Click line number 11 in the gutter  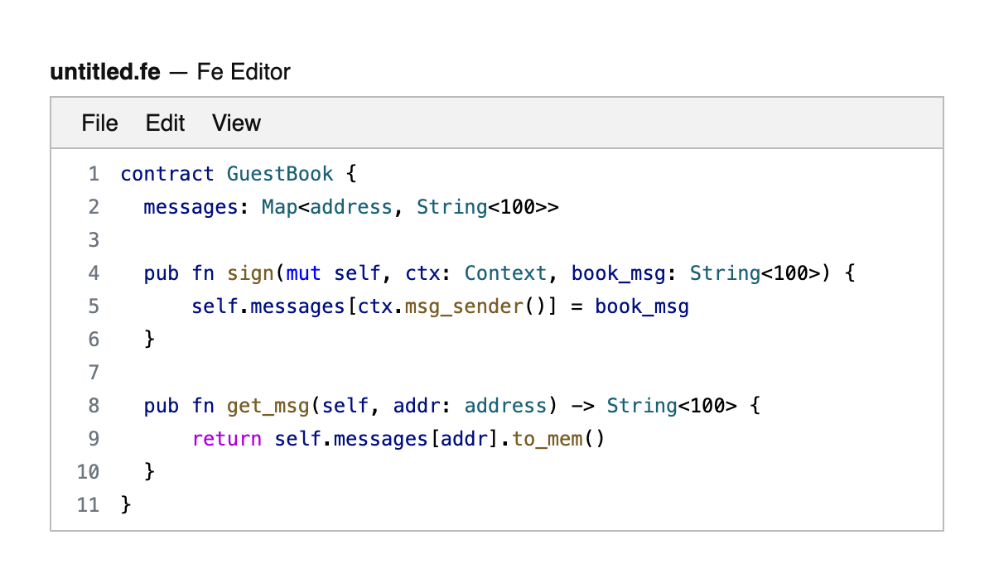coord(88,505)
